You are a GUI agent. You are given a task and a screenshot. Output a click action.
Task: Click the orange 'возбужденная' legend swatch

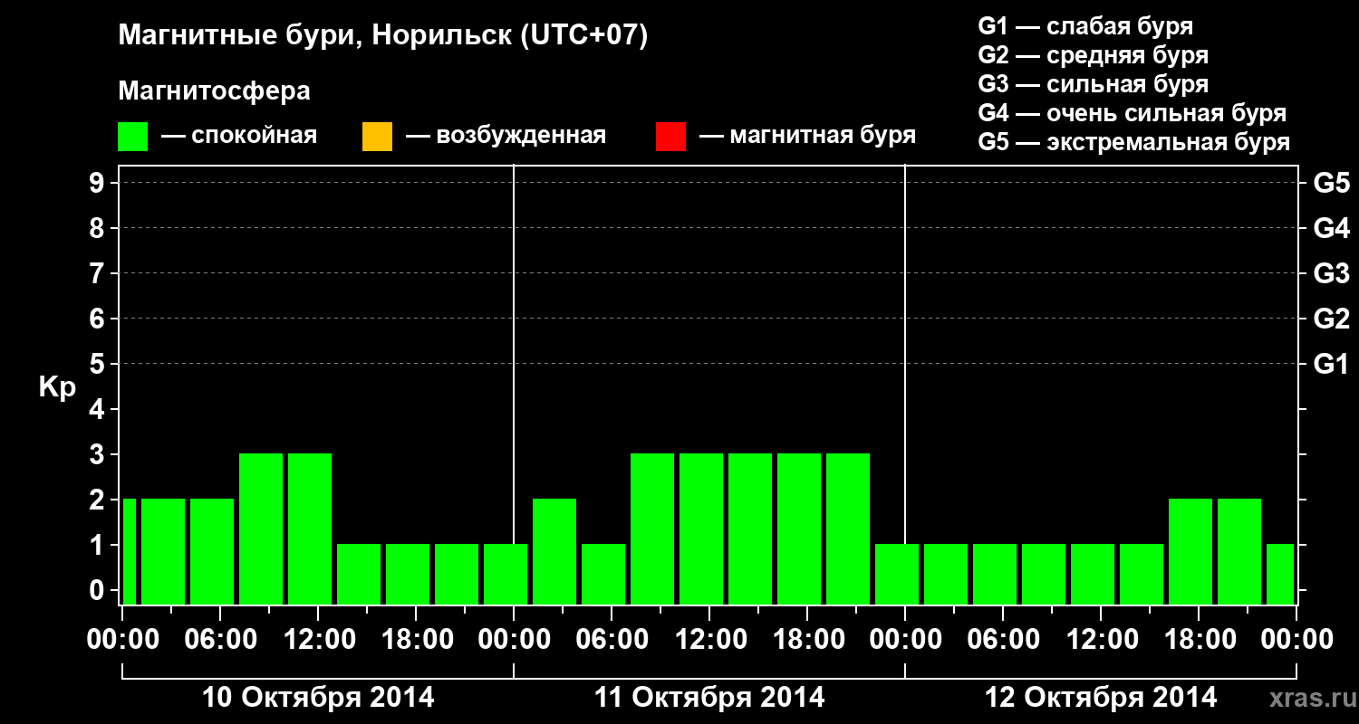coord(377,137)
